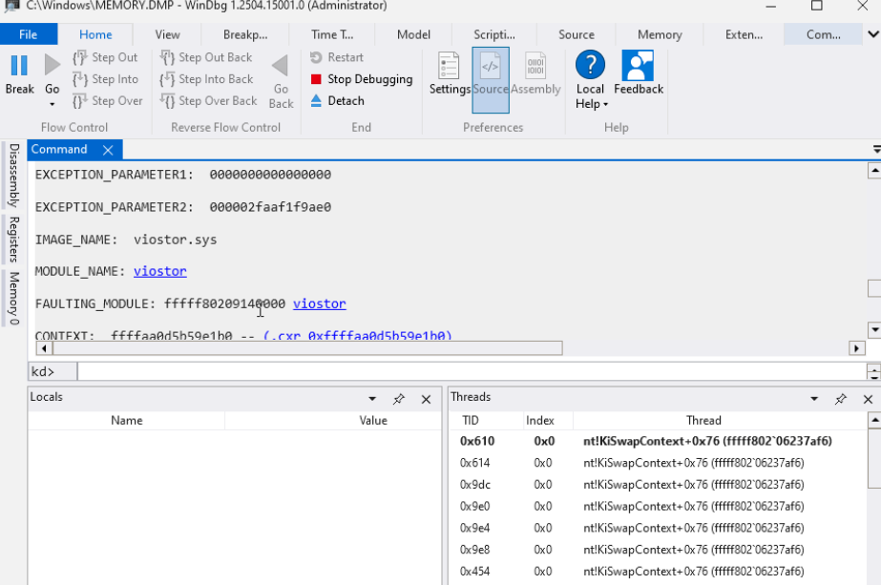This screenshot has height=585, width=881.
Task: Select thread with TID 0x614
Action: 659,463
